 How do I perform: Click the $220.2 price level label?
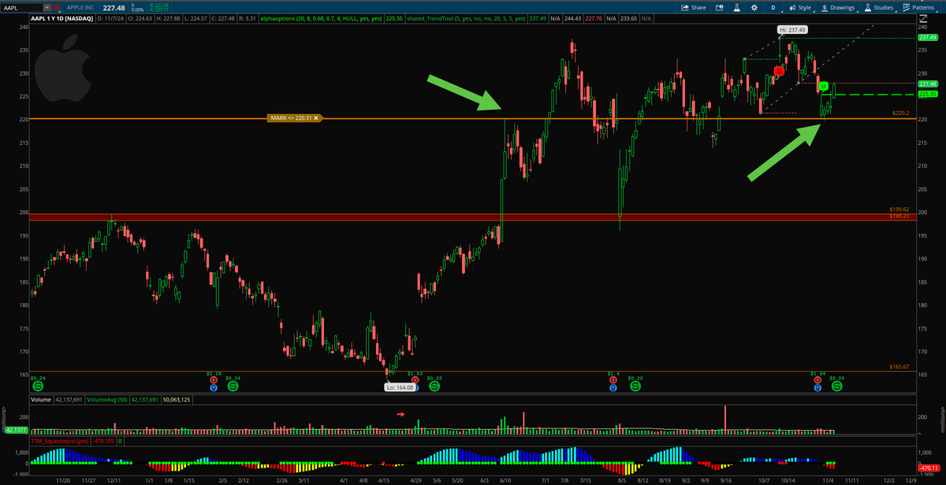pyautogui.click(x=902, y=113)
